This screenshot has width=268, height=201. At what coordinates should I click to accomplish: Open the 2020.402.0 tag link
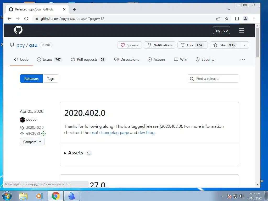tap(35, 127)
